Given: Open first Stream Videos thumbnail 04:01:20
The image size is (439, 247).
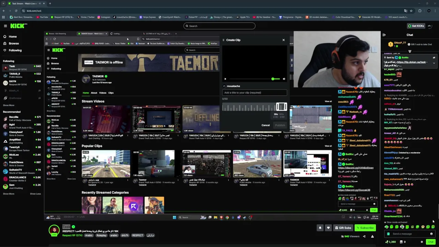Looking at the screenshot, I should pos(106,119).
